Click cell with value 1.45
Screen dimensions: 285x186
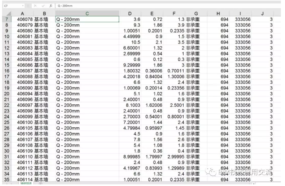pos(174,128)
